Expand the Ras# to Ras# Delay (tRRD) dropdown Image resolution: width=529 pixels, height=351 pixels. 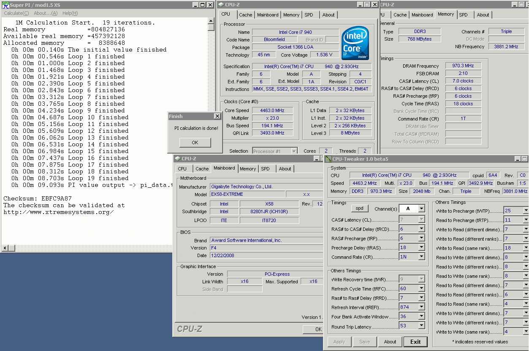[421, 298]
